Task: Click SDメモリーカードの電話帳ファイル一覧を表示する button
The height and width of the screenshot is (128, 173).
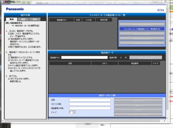Action: click(x=142, y=29)
